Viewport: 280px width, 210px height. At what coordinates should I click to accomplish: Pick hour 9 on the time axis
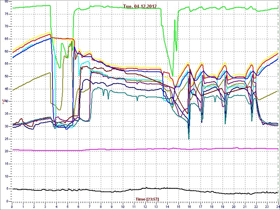pyautogui.click(x=112, y=207)
